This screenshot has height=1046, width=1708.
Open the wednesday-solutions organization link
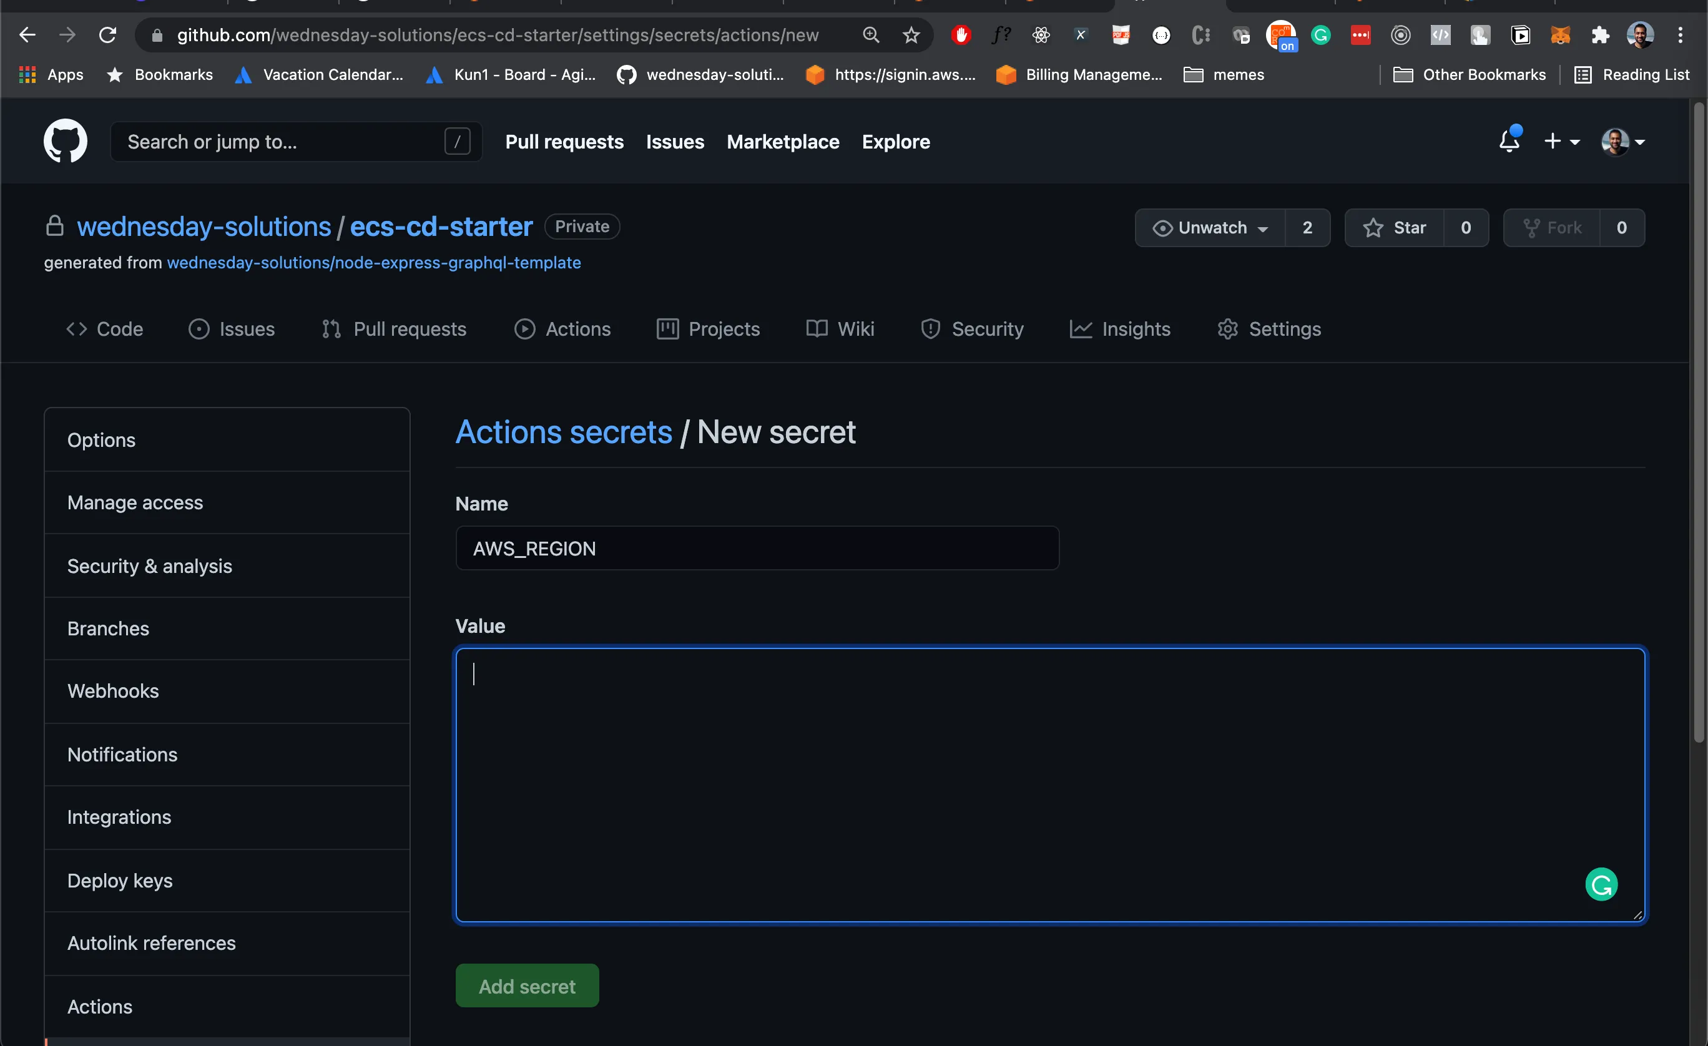[204, 227]
